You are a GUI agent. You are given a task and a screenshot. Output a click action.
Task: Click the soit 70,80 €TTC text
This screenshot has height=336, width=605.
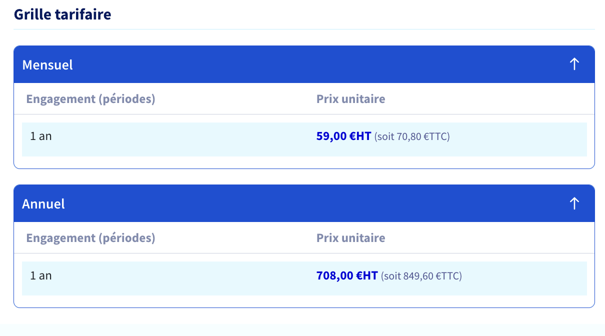[412, 136]
